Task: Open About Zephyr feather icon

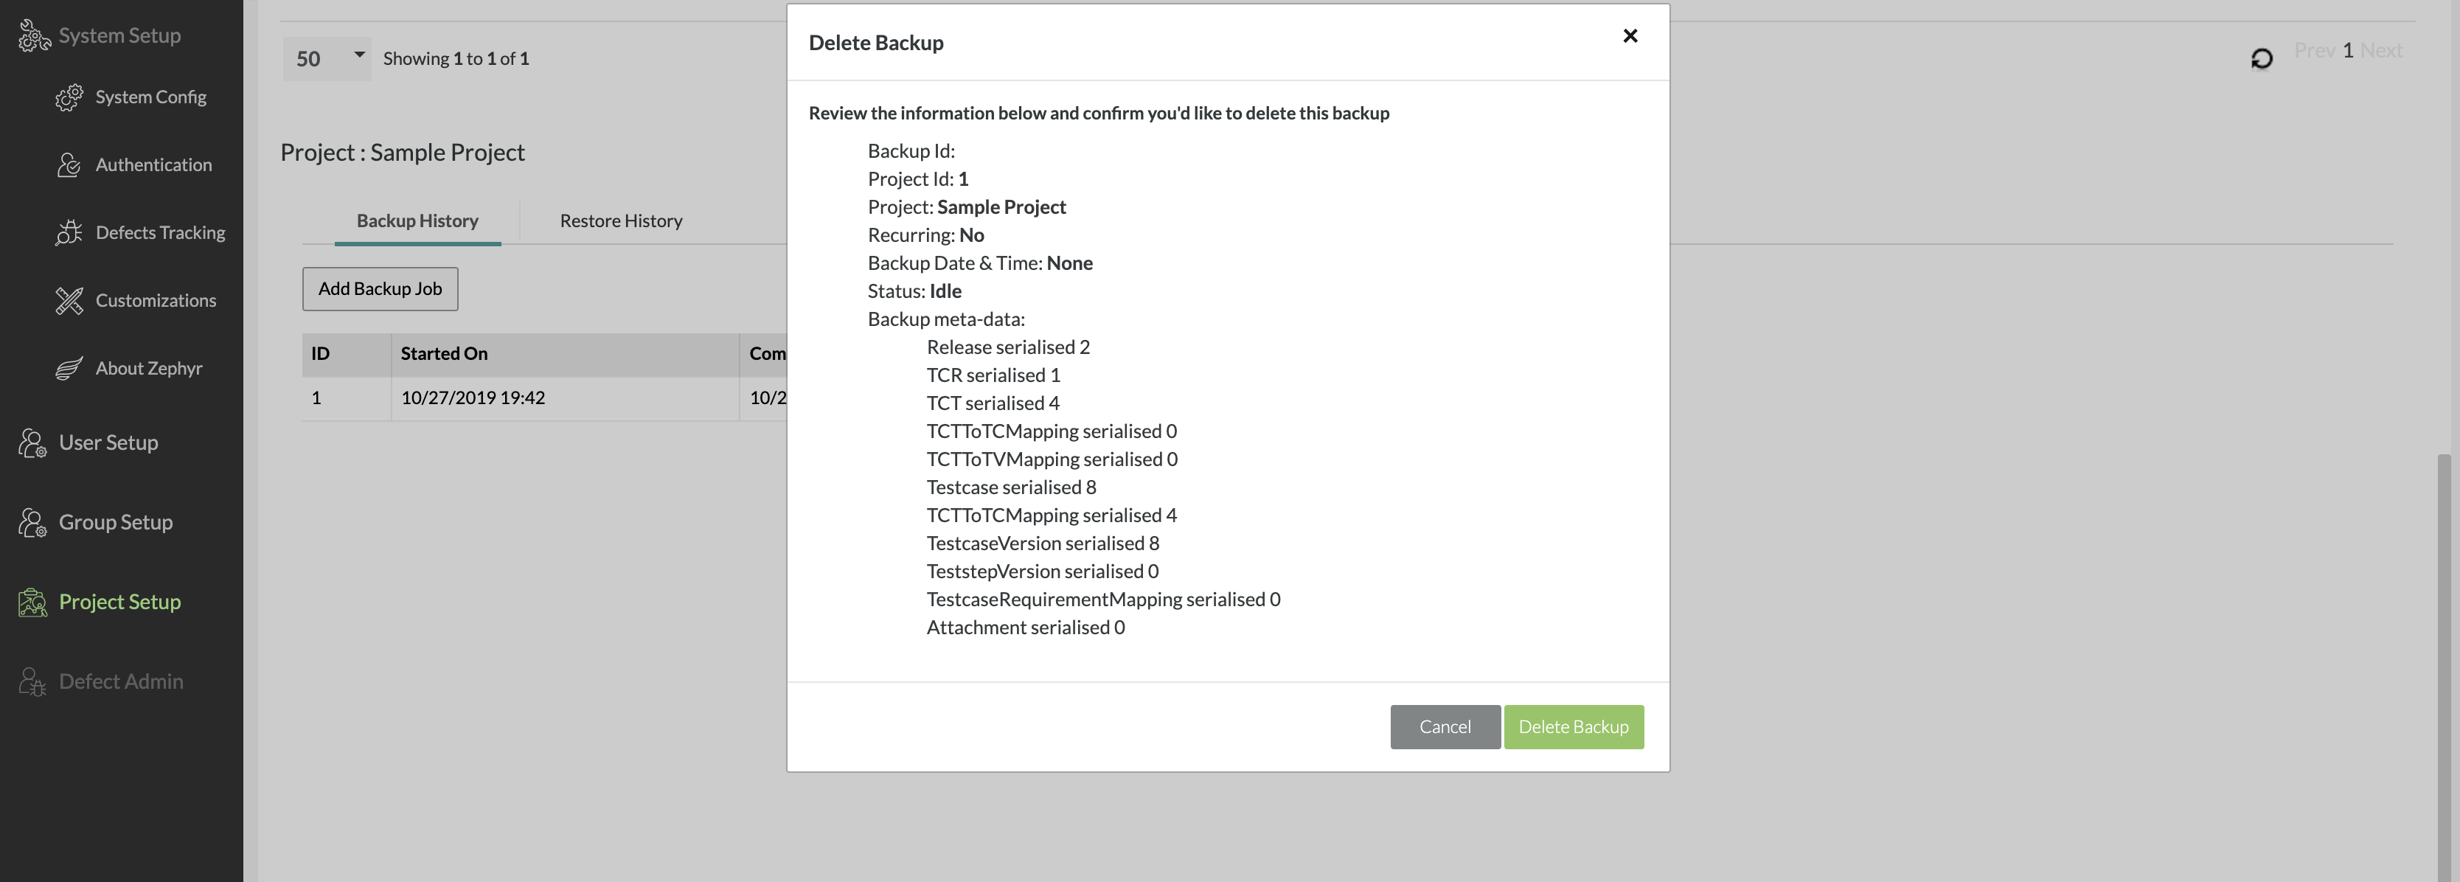Action: [x=69, y=369]
